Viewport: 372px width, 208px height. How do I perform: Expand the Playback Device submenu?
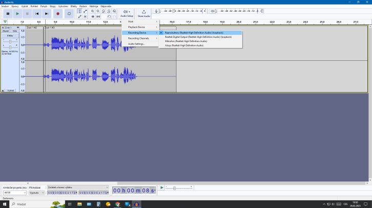140,27
